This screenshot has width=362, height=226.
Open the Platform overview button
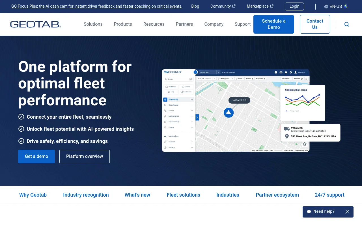click(x=85, y=157)
